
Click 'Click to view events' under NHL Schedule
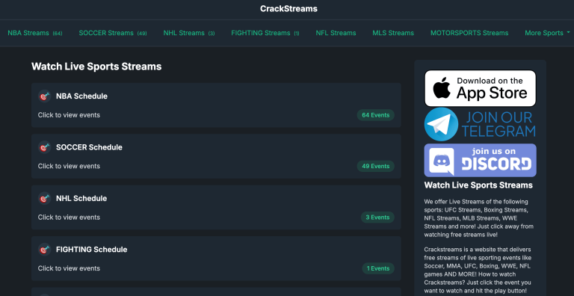point(69,218)
